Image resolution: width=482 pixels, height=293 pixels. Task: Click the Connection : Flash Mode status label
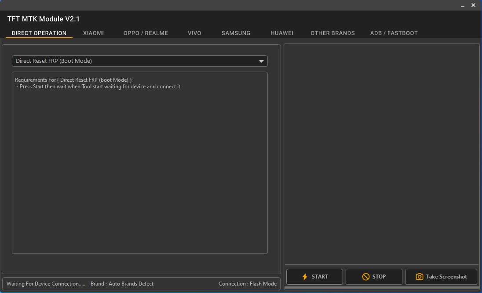pos(248,284)
